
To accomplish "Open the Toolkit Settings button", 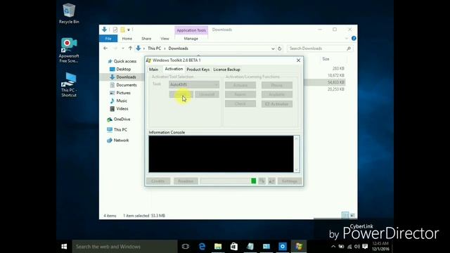I will click(x=290, y=181).
